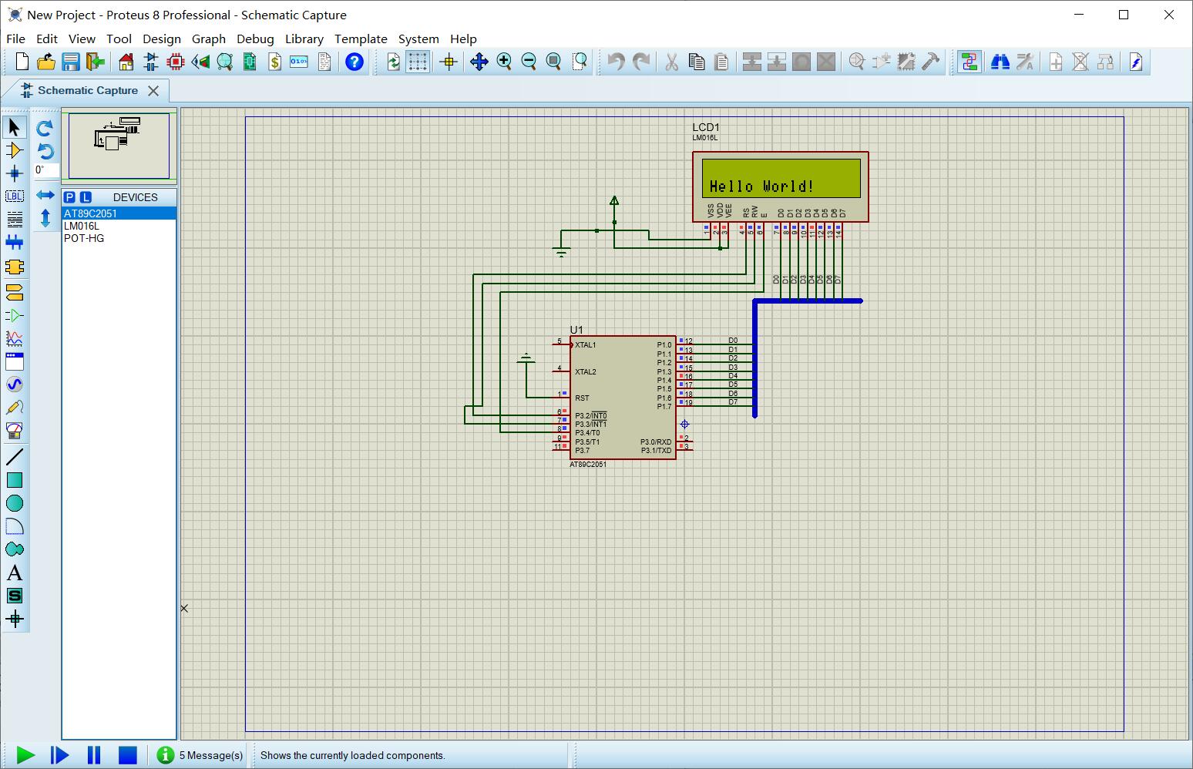Click the Close Project door icon
The image size is (1193, 769).
pos(95,62)
